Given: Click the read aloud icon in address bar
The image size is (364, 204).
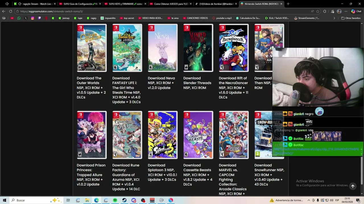Looking at the screenshot, I should point(313,11).
